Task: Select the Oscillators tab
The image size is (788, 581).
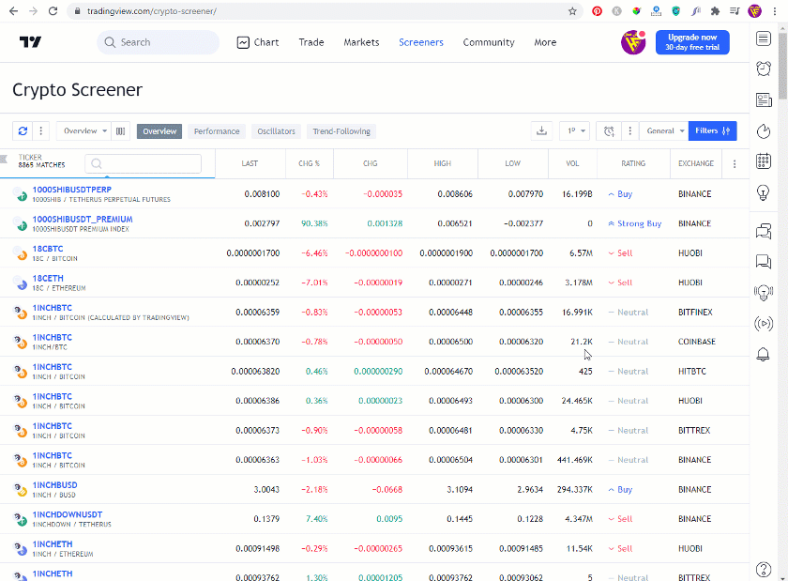Action: (276, 131)
